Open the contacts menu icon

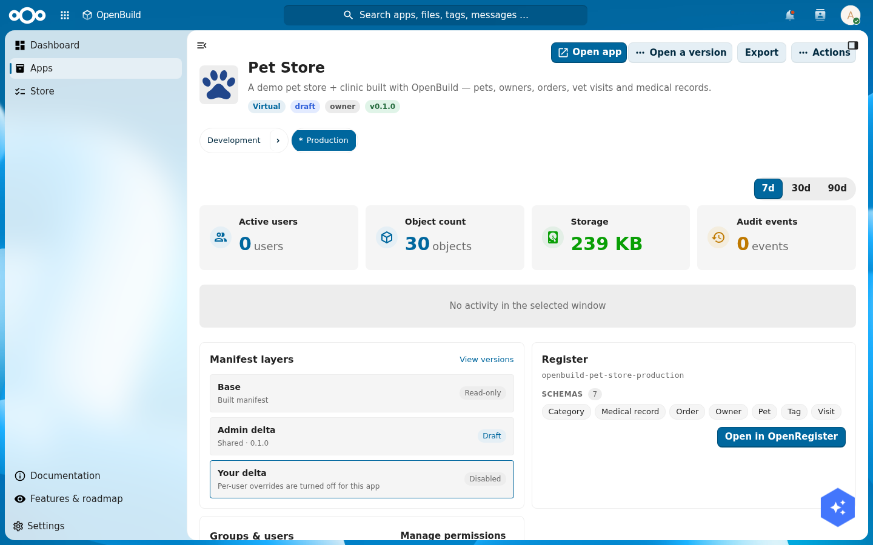pos(820,15)
